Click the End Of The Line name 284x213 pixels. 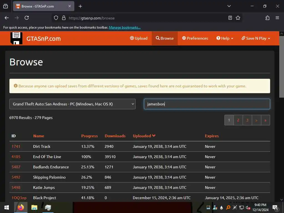pos(47,157)
